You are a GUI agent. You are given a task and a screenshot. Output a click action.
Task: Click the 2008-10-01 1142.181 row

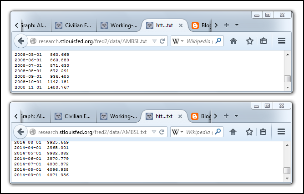[x=42, y=82]
